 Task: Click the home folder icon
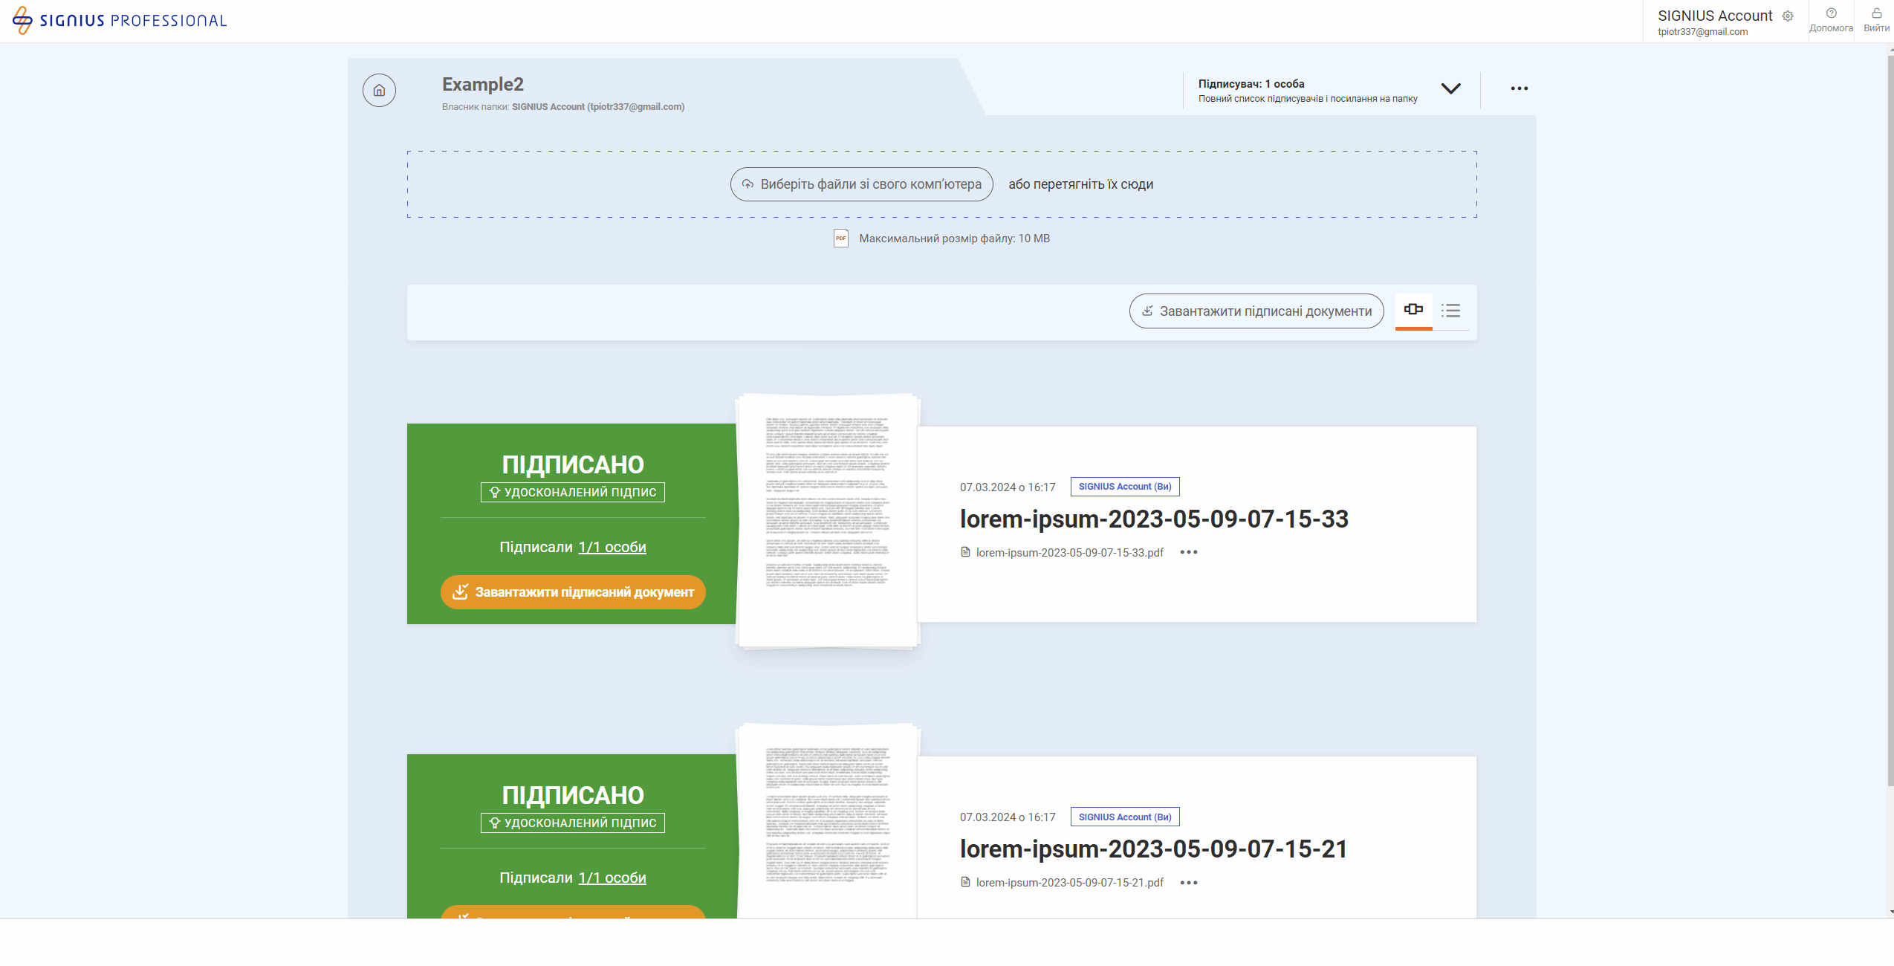379,91
